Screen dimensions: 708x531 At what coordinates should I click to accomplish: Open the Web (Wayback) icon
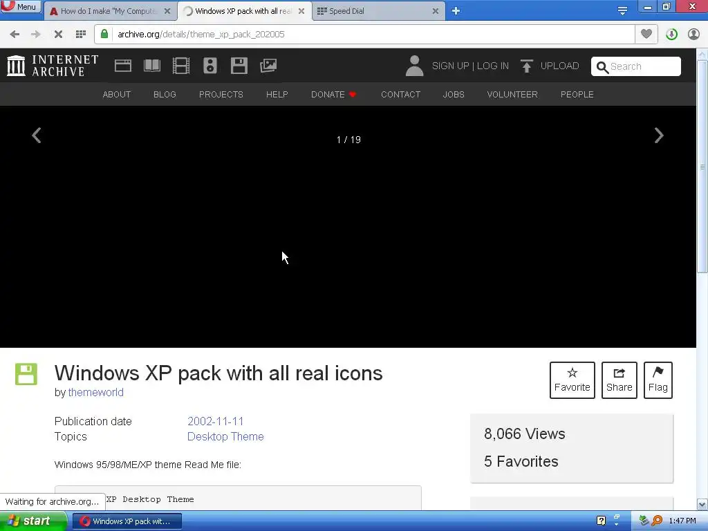pyautogui.click(x=123, y=66)
